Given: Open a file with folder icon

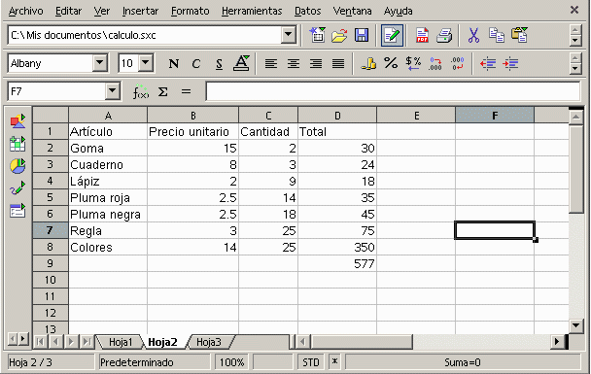Looking at the screenshot, I should click(339, 35).
